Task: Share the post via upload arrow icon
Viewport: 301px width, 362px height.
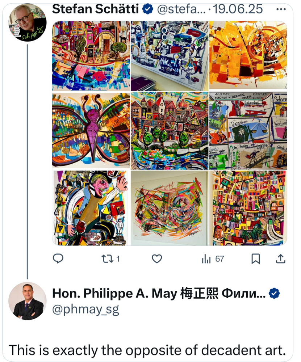Action: (x=280, y=259)
